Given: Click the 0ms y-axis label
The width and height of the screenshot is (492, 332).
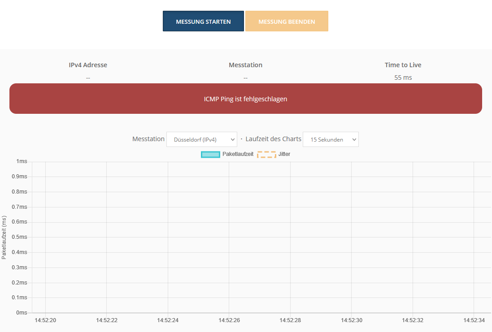Looking at the screenshot, I should coord(22,313).
